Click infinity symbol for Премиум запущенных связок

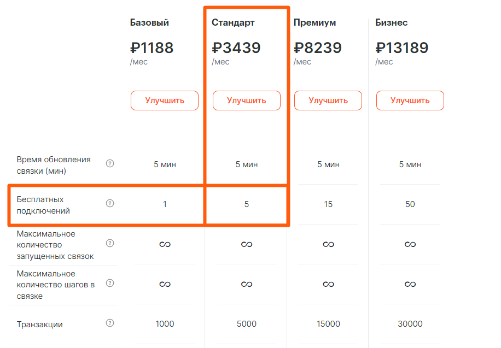(328, 244)
